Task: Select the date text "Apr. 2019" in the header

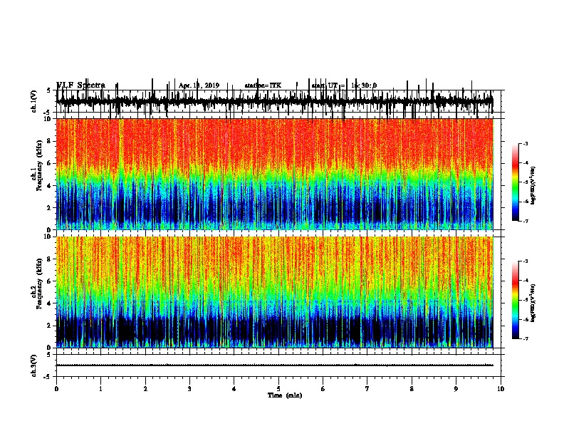Action: pos(199,85)
